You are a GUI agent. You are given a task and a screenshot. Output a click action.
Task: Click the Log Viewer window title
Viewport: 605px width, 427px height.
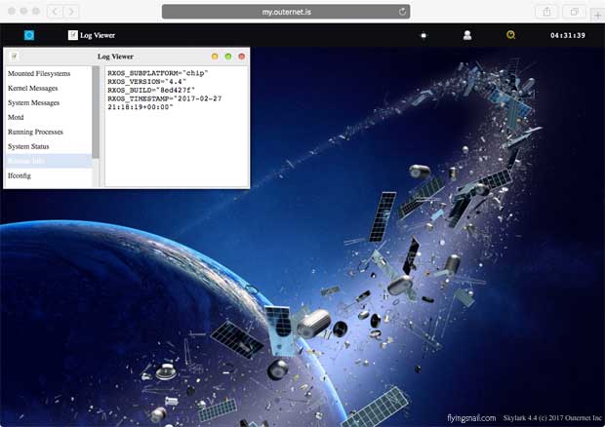(x=115, y=57)
